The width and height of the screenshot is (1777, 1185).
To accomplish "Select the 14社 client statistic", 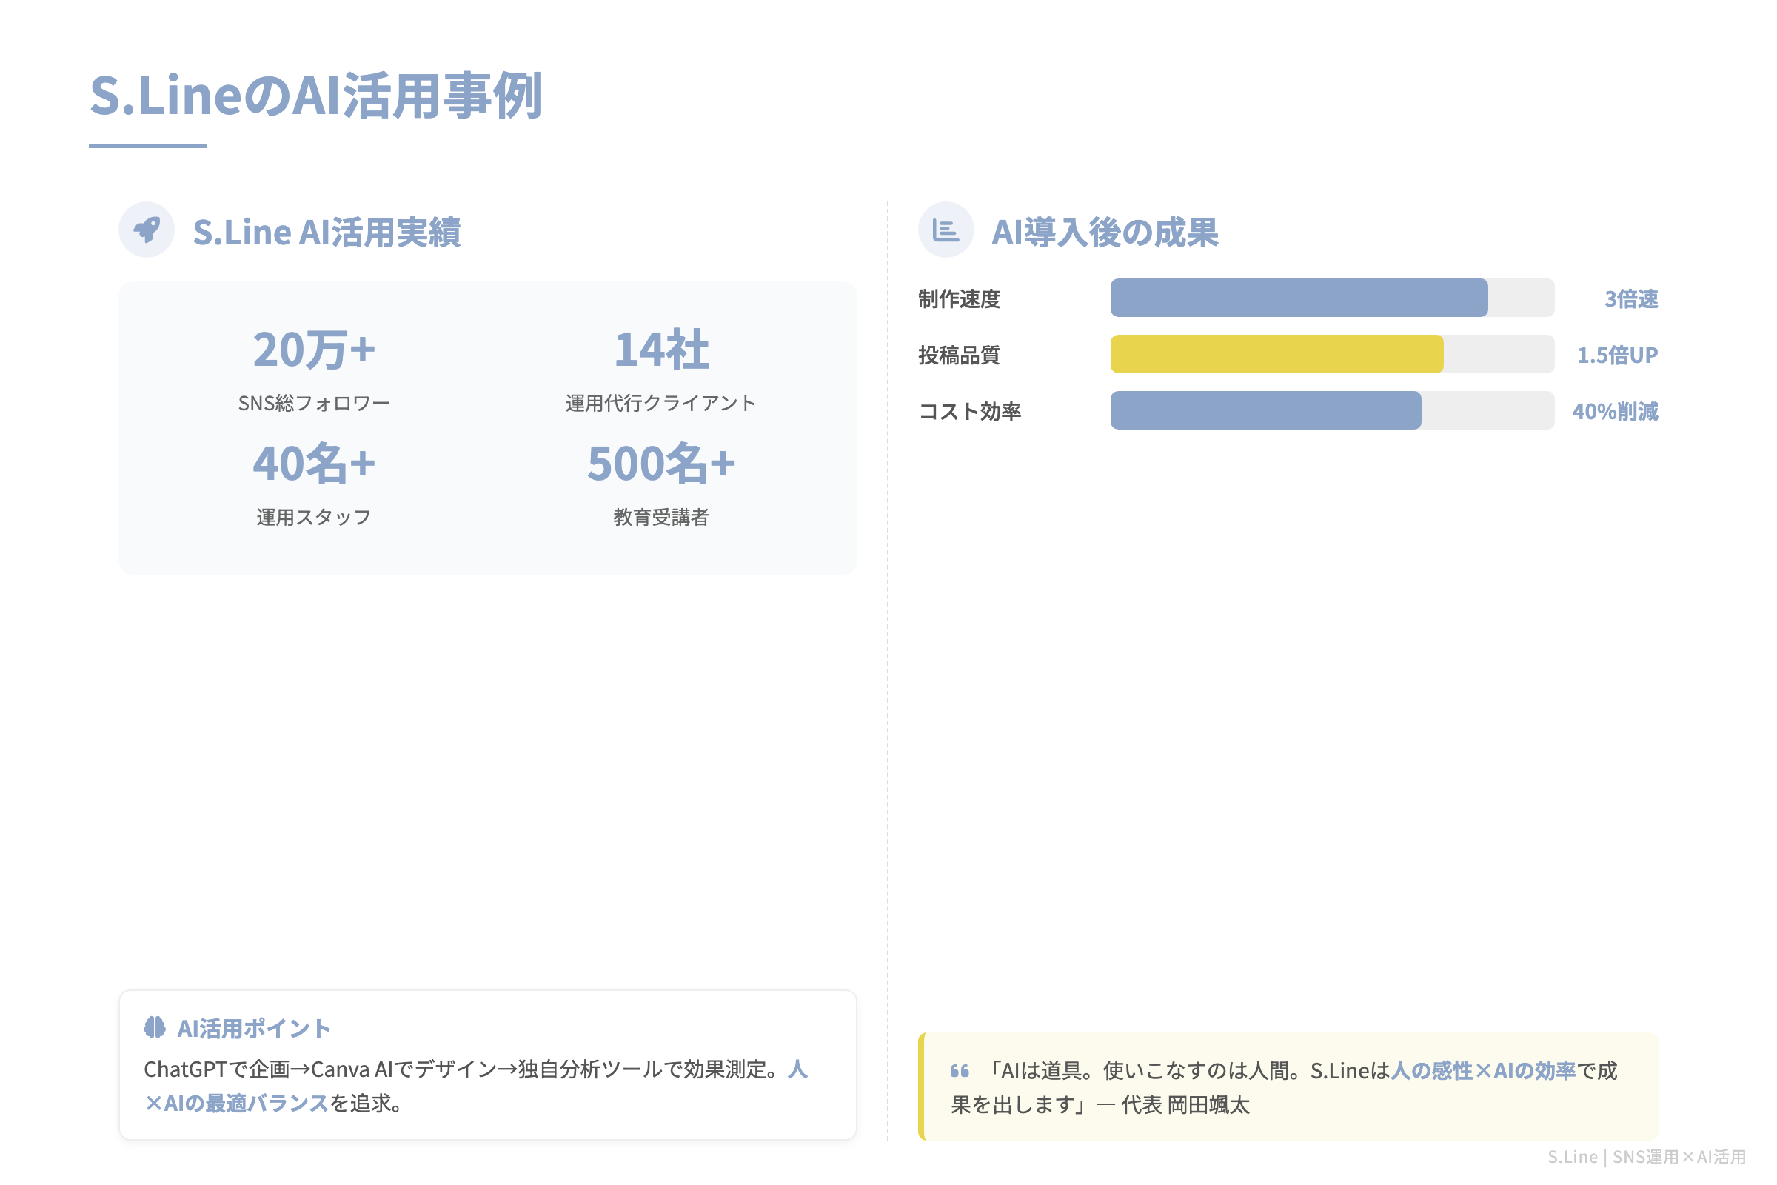I will pyautogui.click(x=661, y=349).
